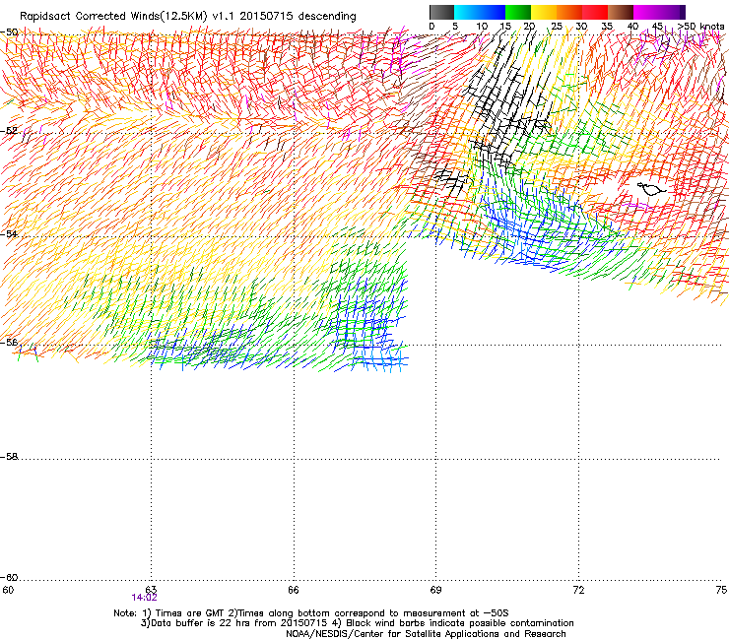
Task: Click the '>50 knots' legend label
Action: pyautogui.click(x=701, y=27)
